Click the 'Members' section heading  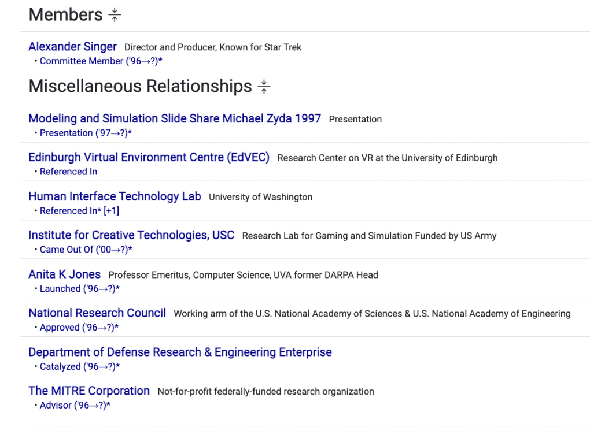point(65,15)
